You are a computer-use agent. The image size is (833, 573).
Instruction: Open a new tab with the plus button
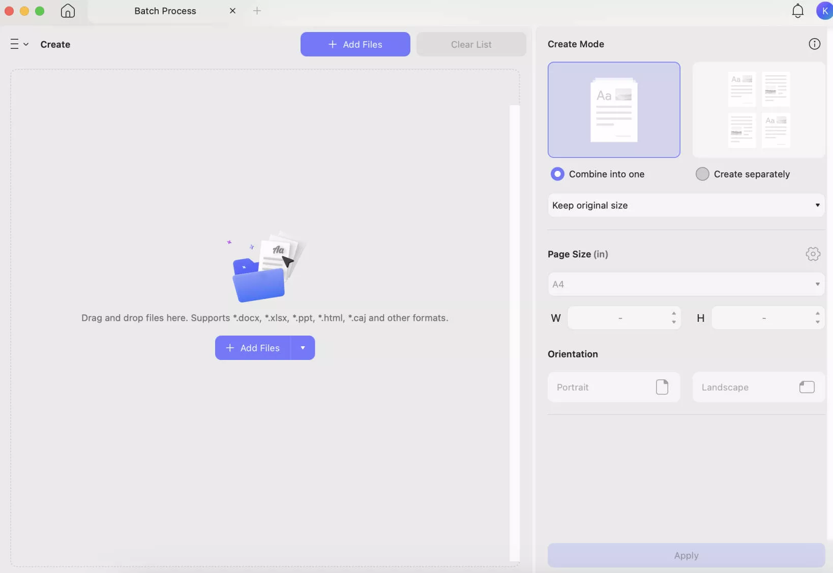[x=258, y=11]
